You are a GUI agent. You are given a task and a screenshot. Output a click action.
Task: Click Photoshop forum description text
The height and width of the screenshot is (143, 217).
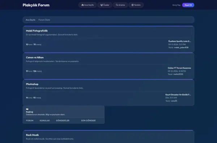(x=55, y=88)
